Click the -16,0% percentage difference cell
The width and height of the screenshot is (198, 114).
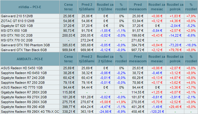coord(191,45)
